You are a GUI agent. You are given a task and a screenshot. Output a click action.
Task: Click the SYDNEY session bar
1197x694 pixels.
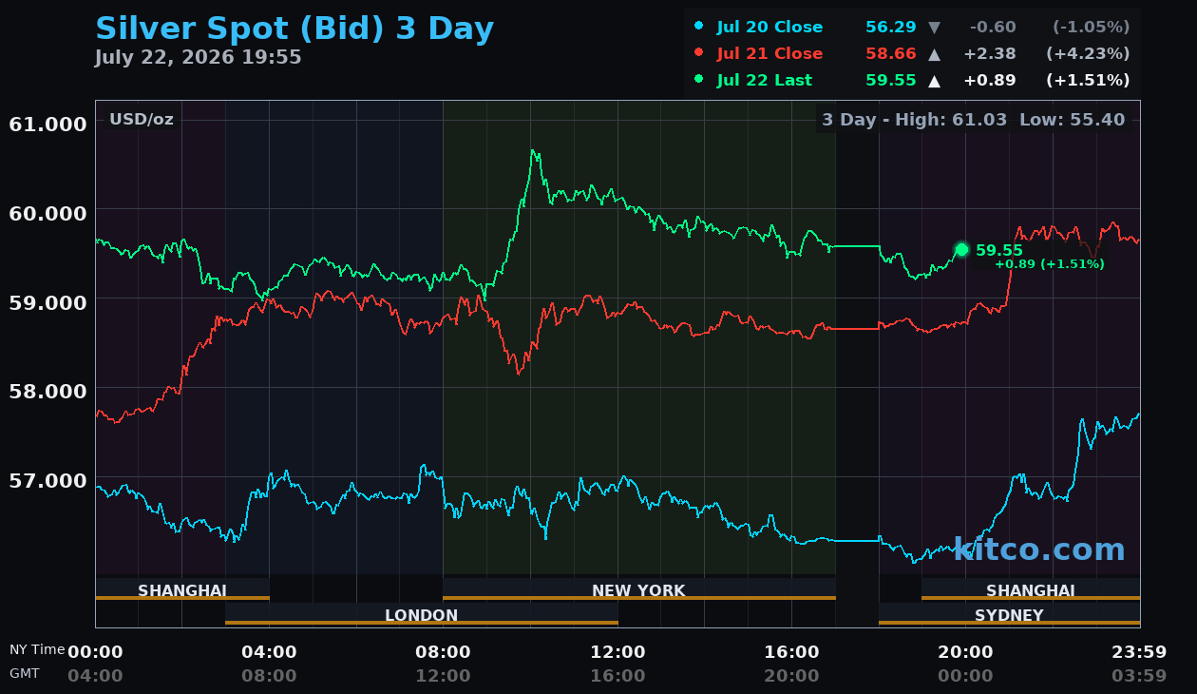[x=1009, y=615]
